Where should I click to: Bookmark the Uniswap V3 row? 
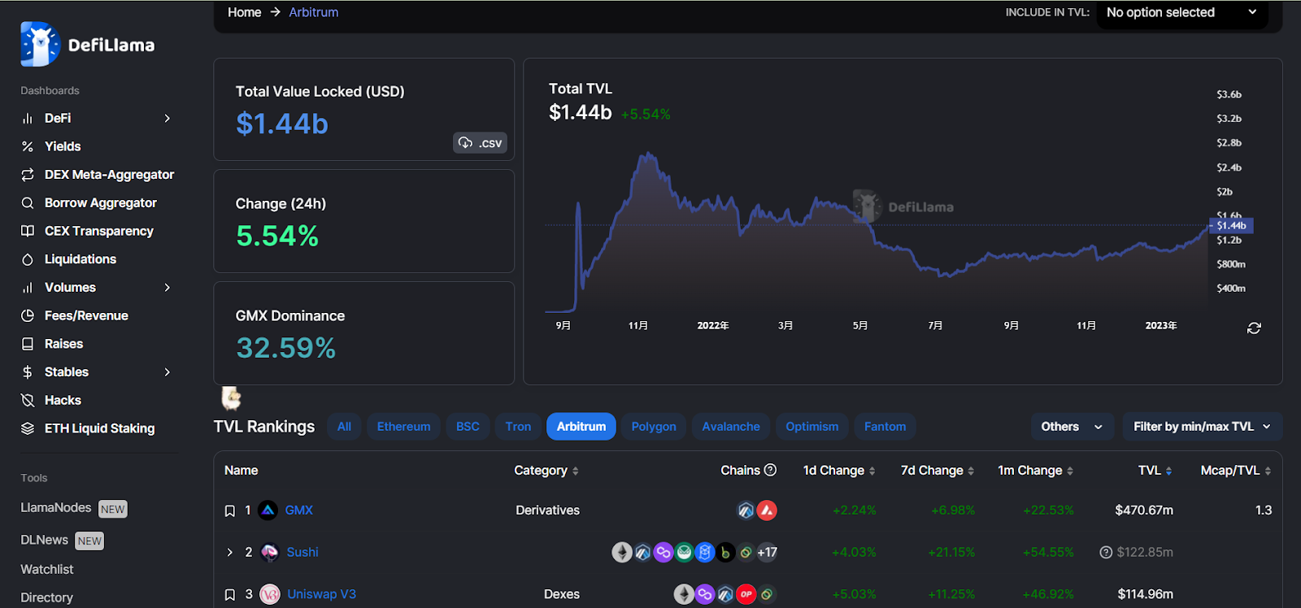click(x=230, y=594)
